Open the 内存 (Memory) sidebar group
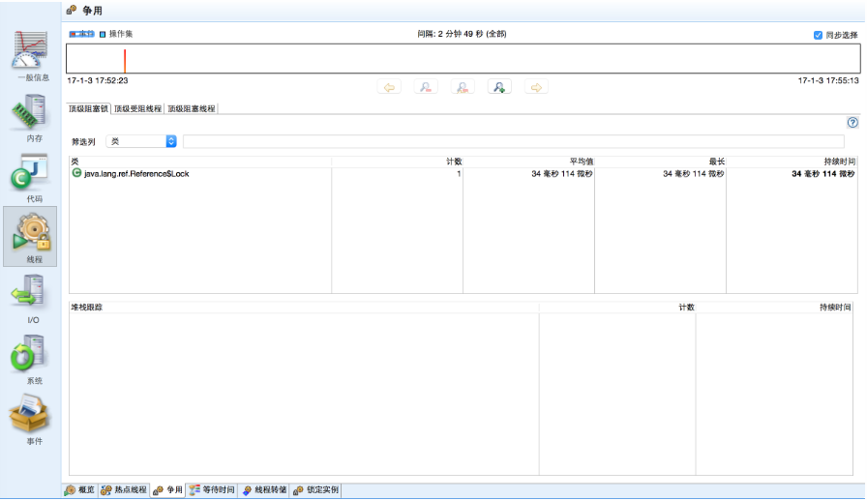 [x=30, y=118]
